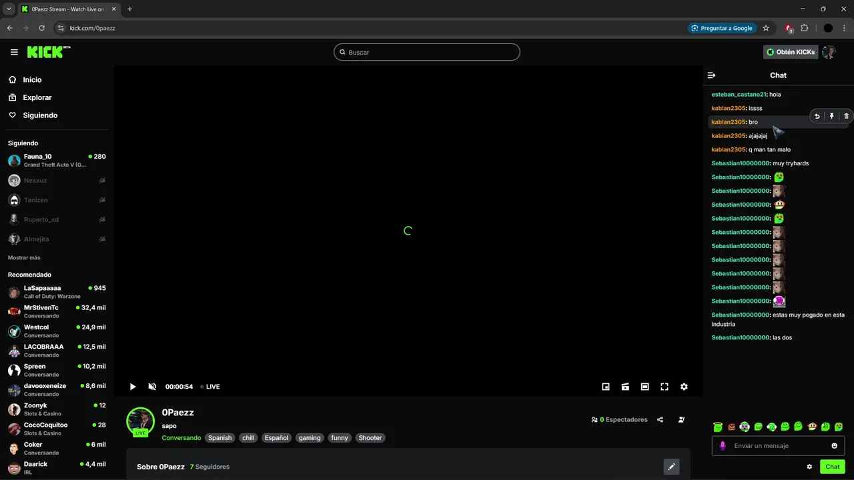Bookmark this page with star icon

tap(766, 28)
